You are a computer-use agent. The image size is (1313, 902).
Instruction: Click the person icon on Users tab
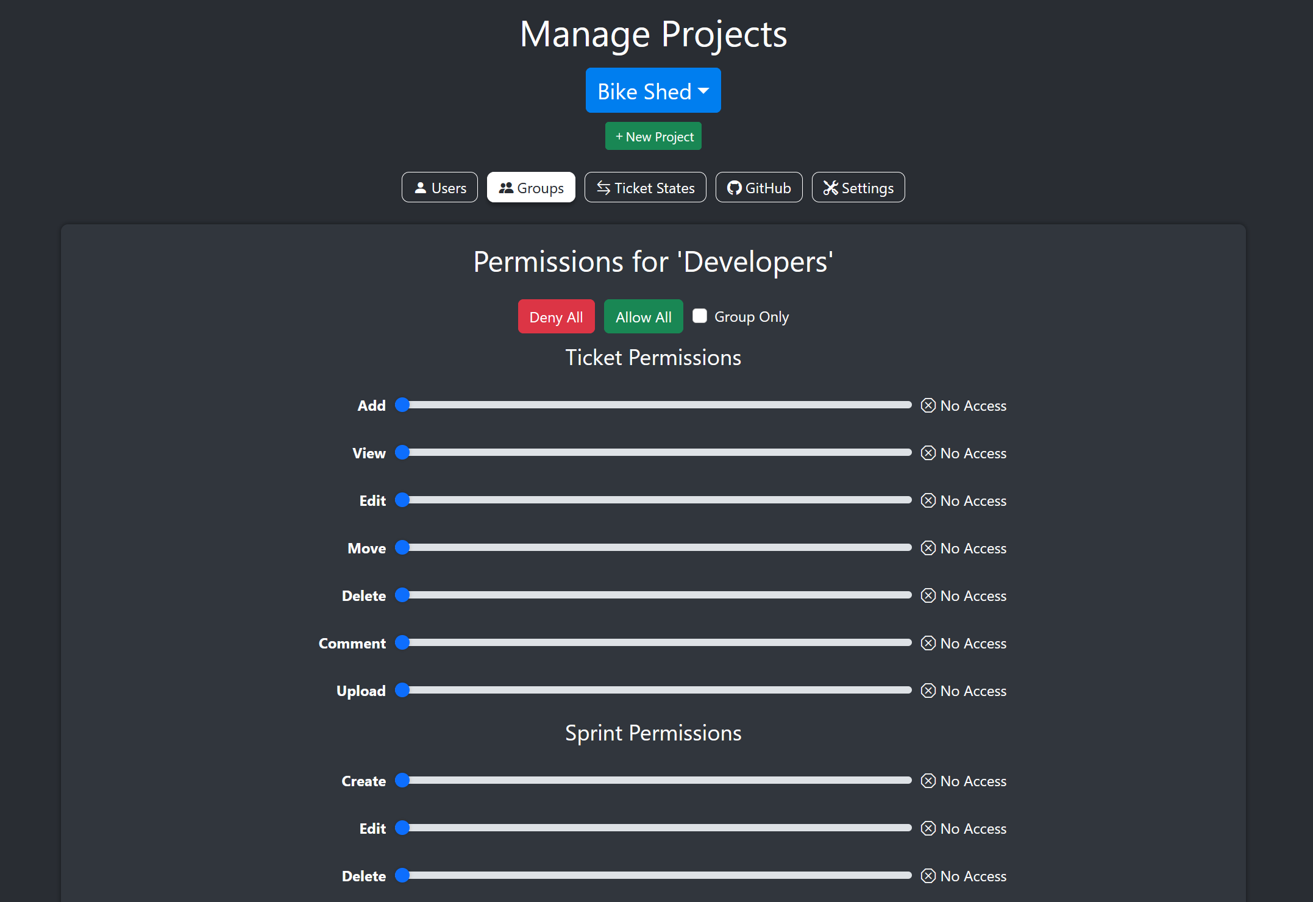click(420, 188)
